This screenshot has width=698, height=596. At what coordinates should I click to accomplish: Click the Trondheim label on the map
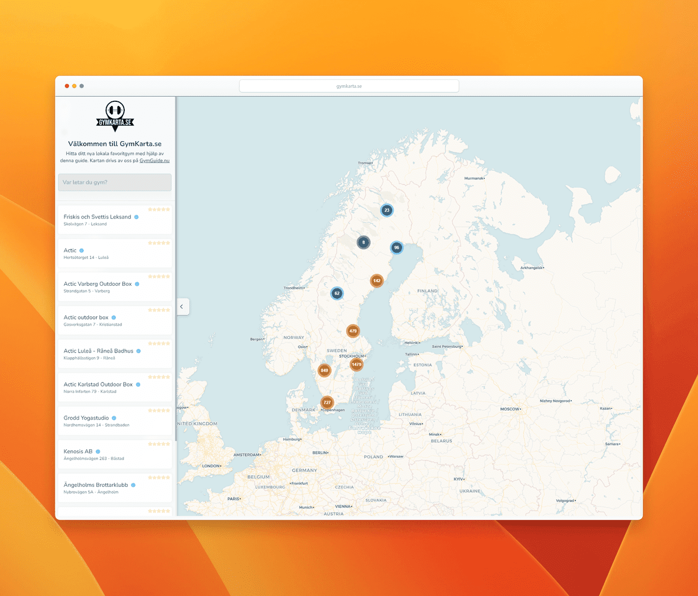[294, 288]
